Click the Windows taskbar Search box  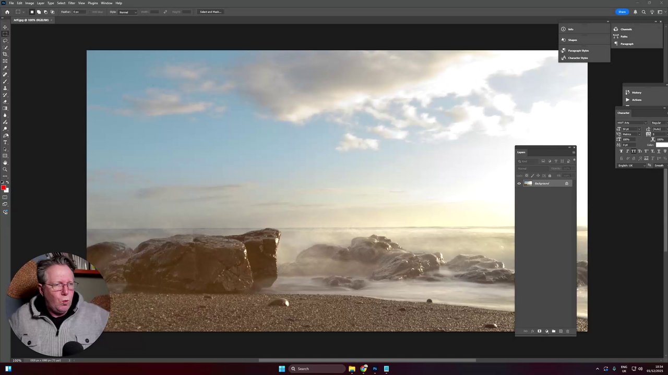(318, 369)
